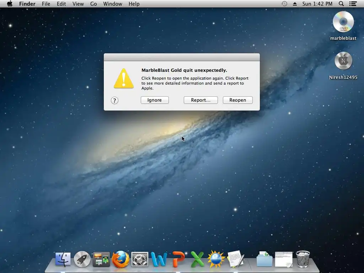
Task: Open the Apple menu
Action: coord(10,4)
